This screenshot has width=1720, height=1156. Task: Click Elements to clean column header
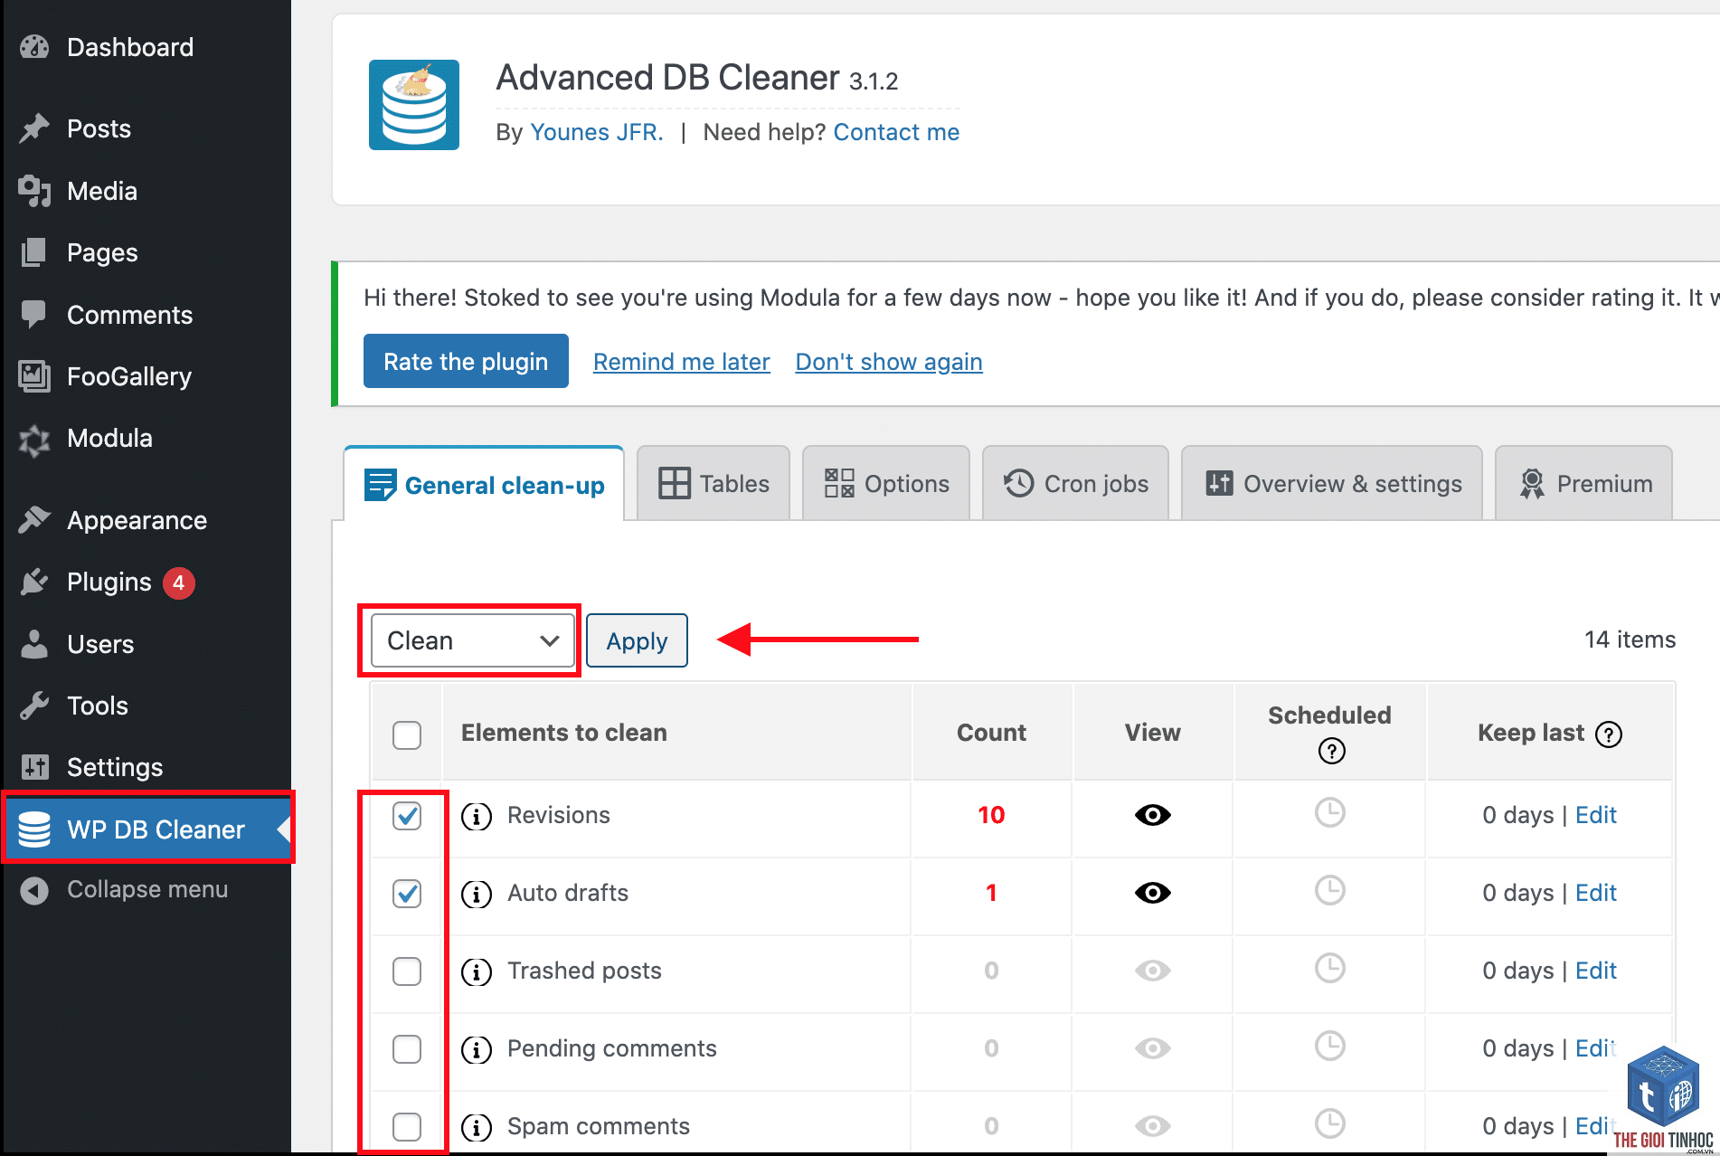coord(564,733)
